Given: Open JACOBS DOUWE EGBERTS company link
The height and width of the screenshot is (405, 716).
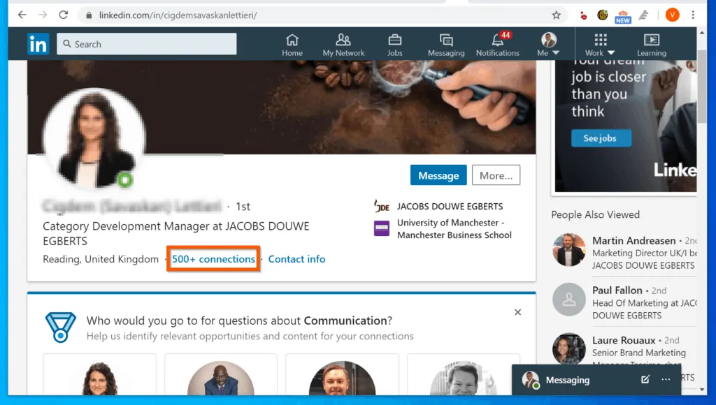Looking at the screenshot, I should point(450,206).
